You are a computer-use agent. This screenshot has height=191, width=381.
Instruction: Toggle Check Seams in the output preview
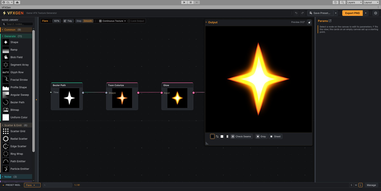(241, 137)
